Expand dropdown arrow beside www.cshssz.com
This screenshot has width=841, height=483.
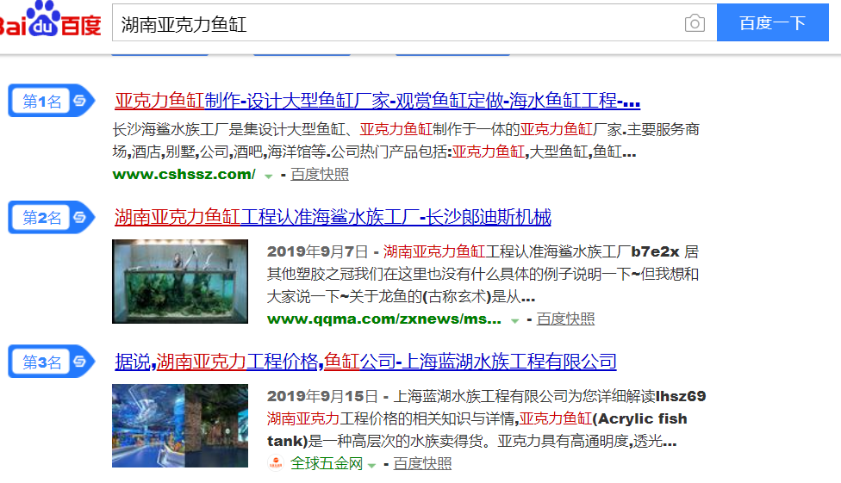pyautogui.click(x=268, y=176)
